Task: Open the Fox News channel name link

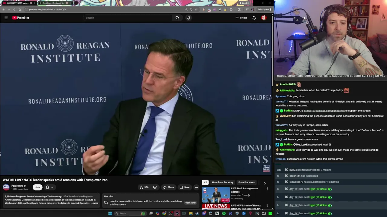Action: pos(17,186)
